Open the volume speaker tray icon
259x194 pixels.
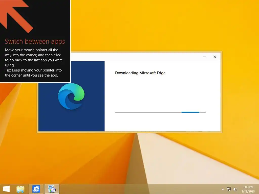tap(235, 189)
